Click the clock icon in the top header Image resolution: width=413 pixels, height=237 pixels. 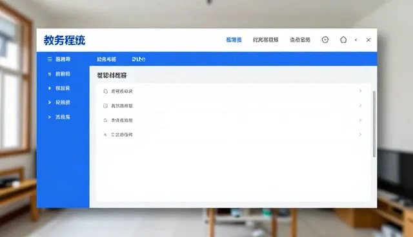pos(325,40)
